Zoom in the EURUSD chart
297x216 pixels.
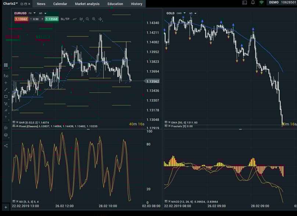[x=94, y=19]
